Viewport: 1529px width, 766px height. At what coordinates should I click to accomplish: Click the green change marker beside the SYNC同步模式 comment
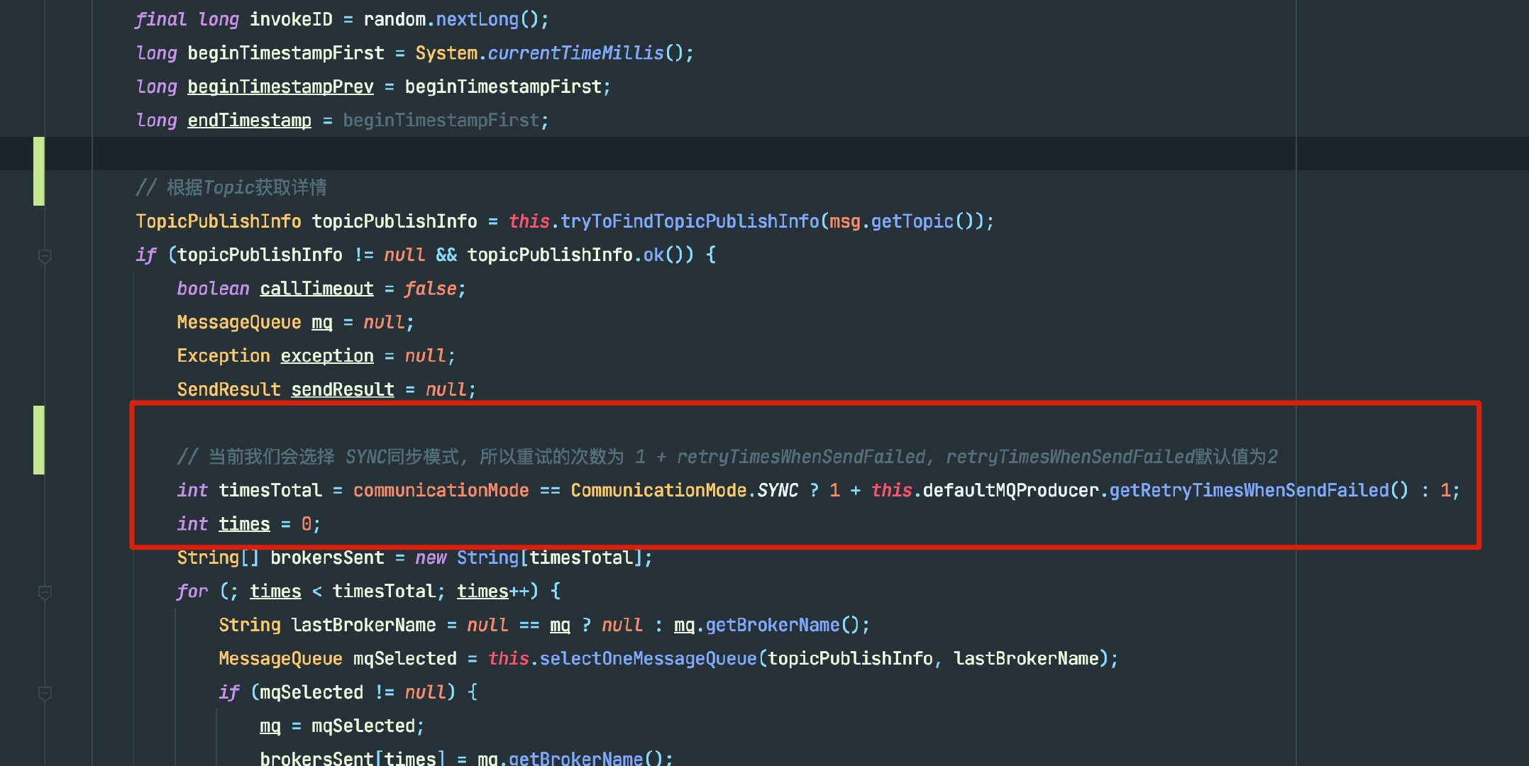click(39, 440)
